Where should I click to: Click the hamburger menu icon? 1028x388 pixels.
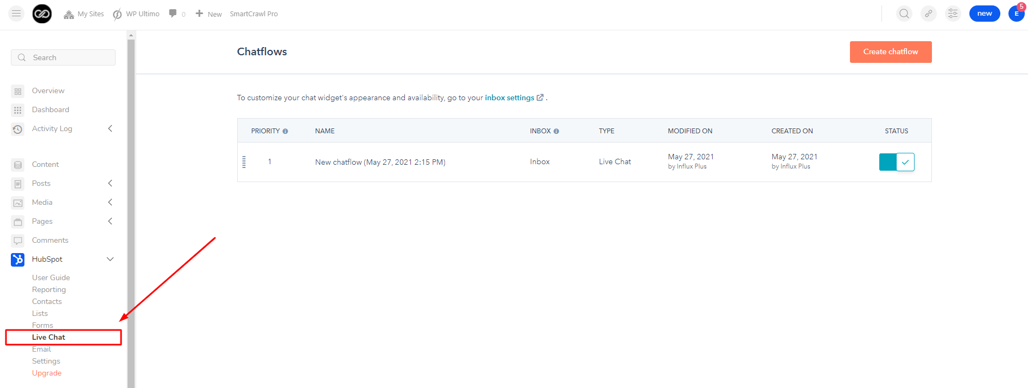click(x=16, y=14)
